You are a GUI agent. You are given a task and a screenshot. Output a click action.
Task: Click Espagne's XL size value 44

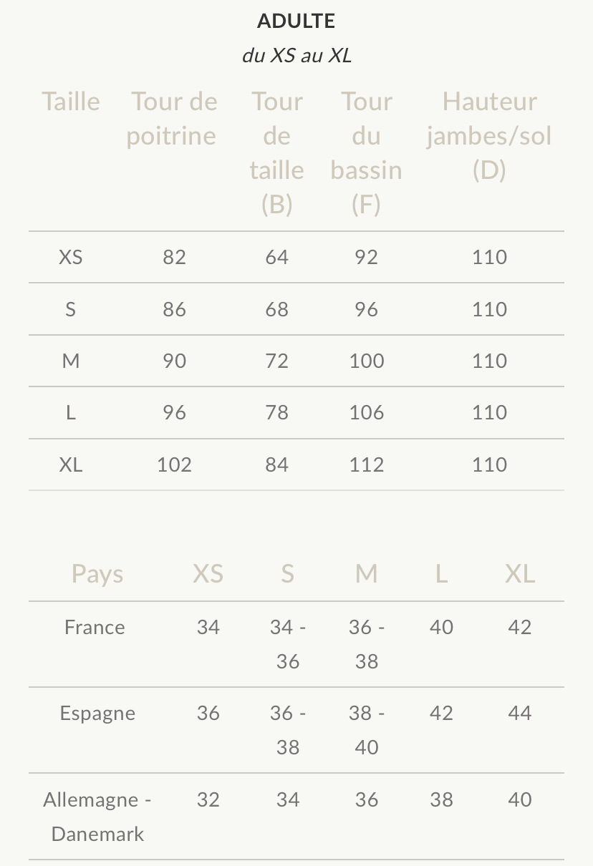519,714
